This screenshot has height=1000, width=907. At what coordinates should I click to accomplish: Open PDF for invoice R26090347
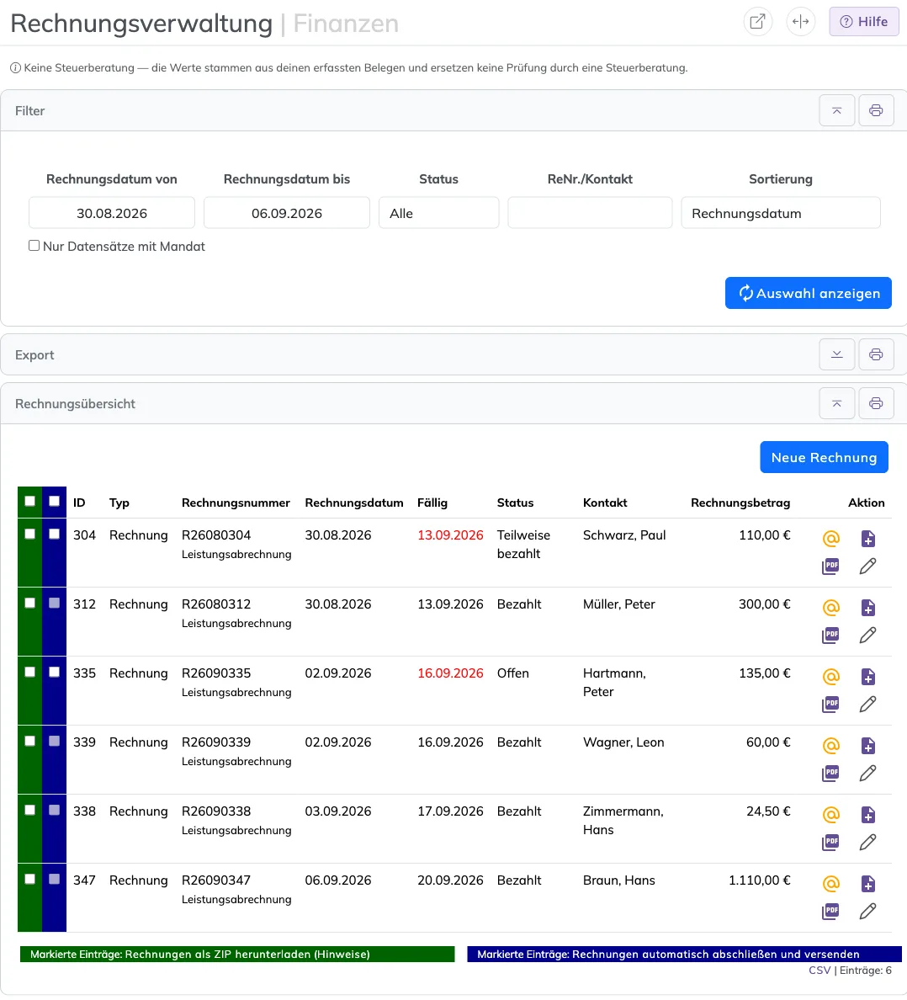pyautogui.click(x=830, y=912)
